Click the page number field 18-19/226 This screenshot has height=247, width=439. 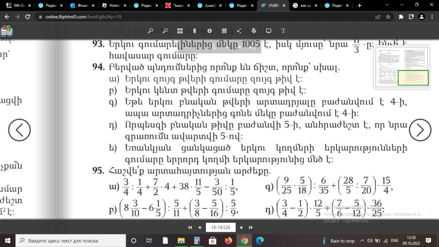pyautogui.click(x=221, y=227)
